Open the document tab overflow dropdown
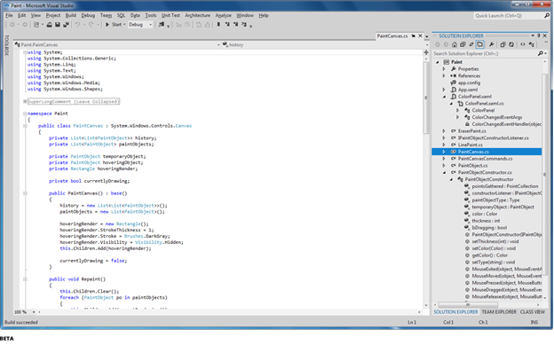 [427, 36]
